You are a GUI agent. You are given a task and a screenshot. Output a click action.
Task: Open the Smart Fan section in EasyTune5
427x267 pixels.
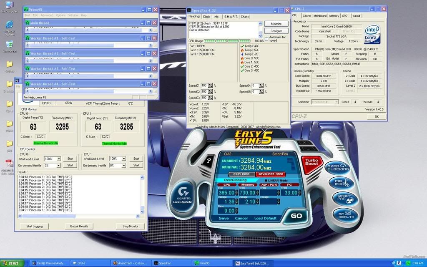345,199
